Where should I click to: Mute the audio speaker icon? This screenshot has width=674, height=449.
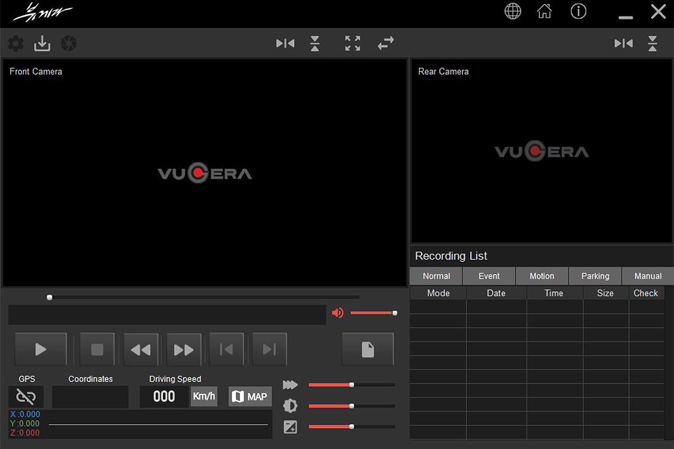point(338,313)
